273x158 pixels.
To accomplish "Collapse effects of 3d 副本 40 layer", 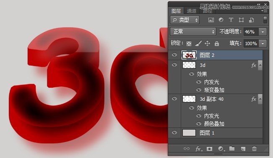I will click(x=260, y=99).
